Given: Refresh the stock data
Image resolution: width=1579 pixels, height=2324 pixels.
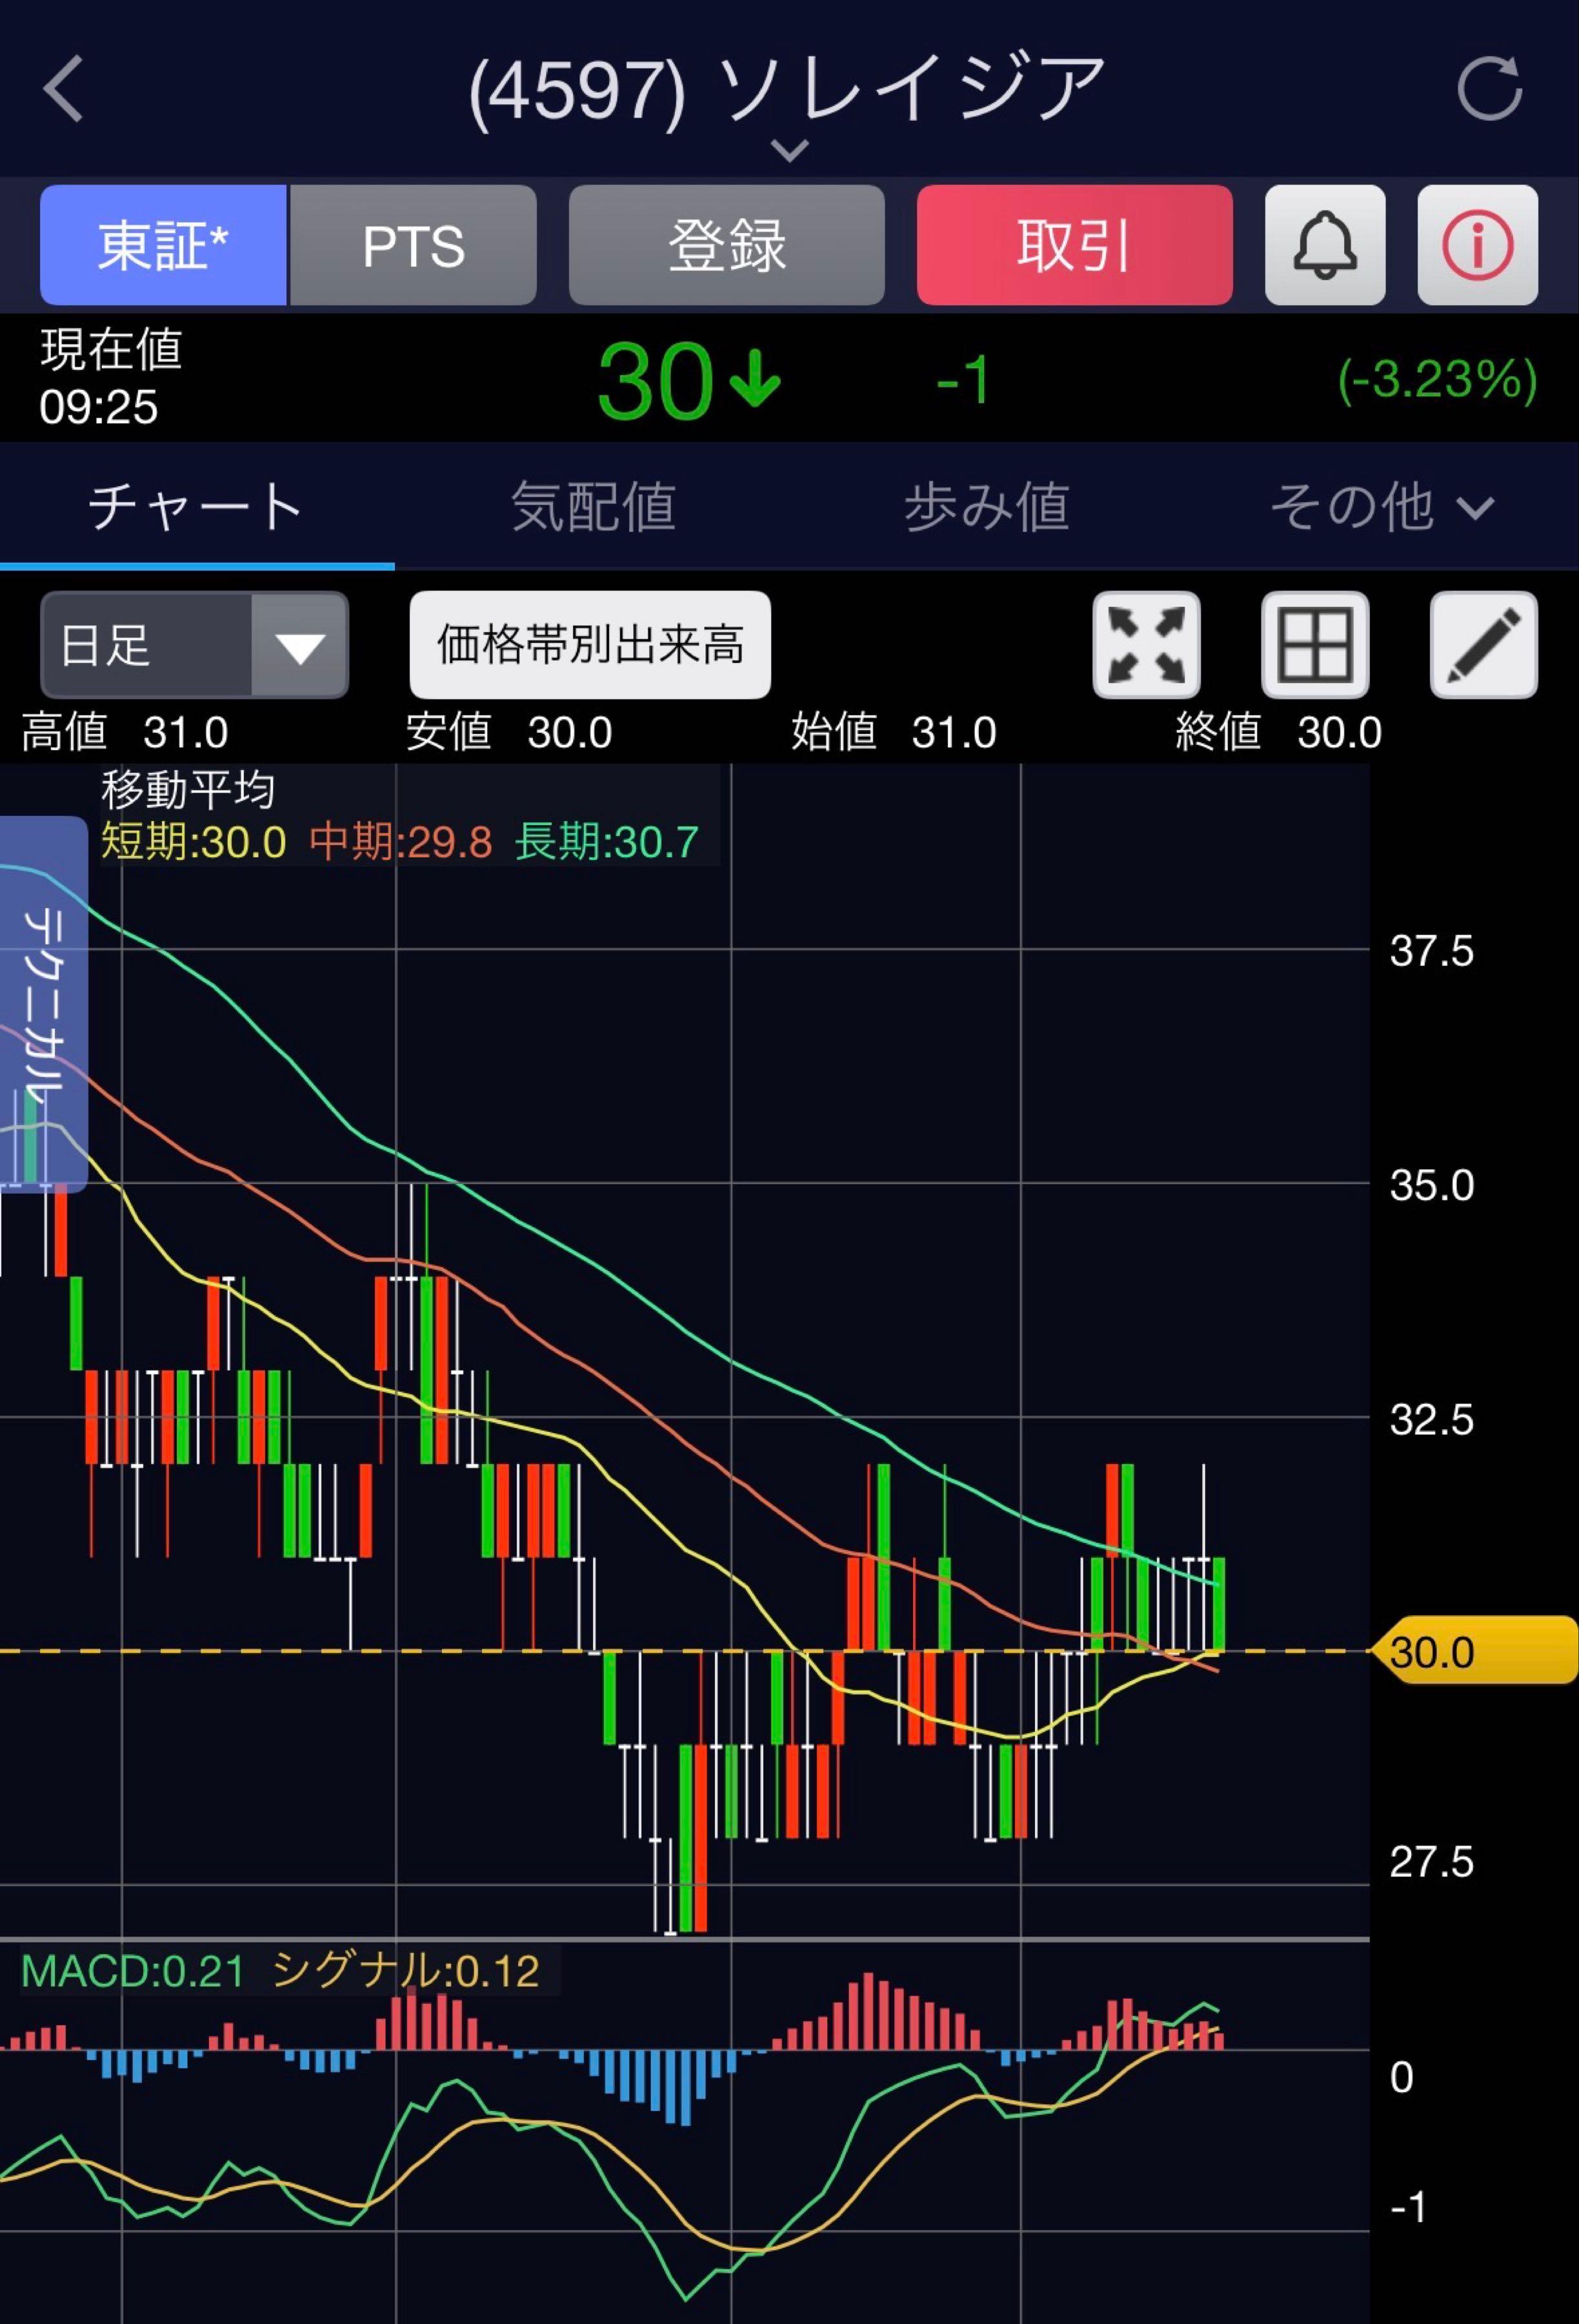Looking at the screenshot, I should 1489,89.
